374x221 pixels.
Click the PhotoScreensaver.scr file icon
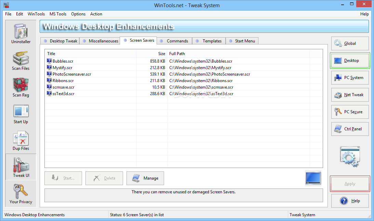pos(49,74)
